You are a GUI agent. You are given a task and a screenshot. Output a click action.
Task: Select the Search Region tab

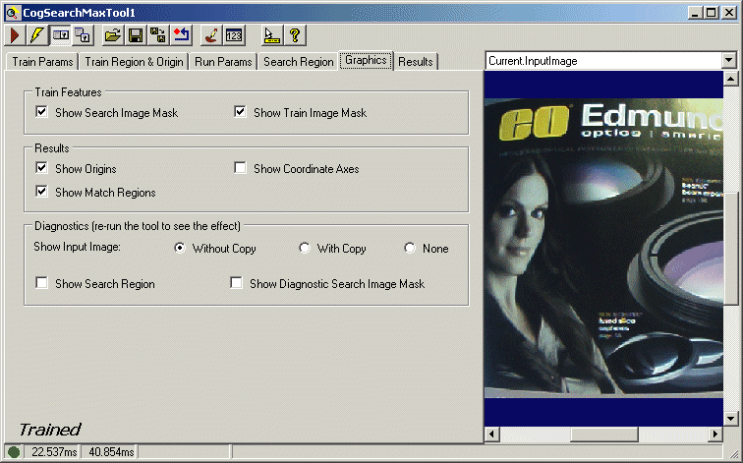click(299, 62)
